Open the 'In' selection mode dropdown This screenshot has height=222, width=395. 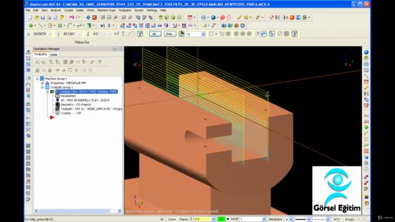point(203,34)
